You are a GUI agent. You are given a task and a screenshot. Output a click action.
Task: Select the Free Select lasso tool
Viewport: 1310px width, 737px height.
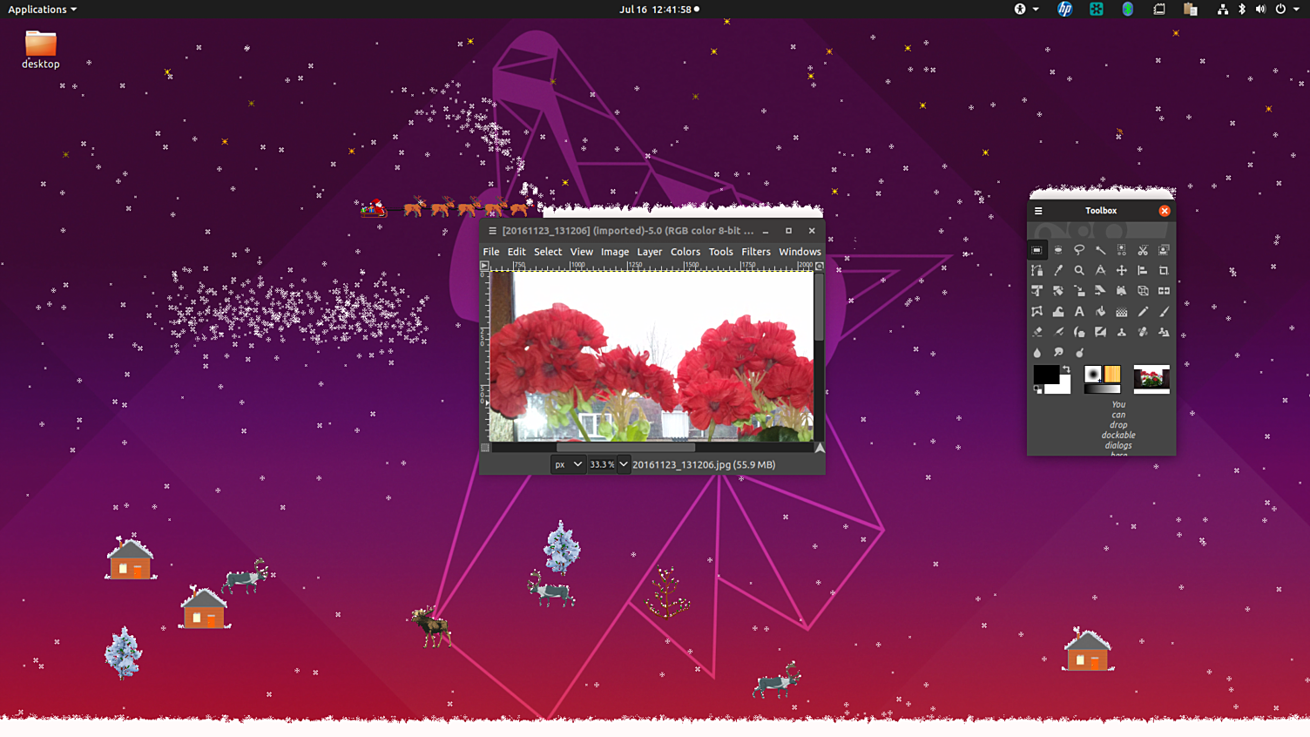pos(1079,250)
